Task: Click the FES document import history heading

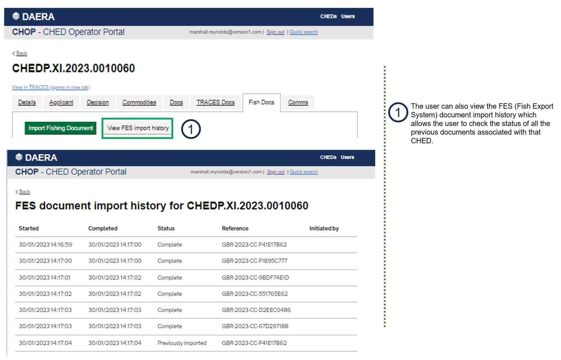Action: pos(162,206)
